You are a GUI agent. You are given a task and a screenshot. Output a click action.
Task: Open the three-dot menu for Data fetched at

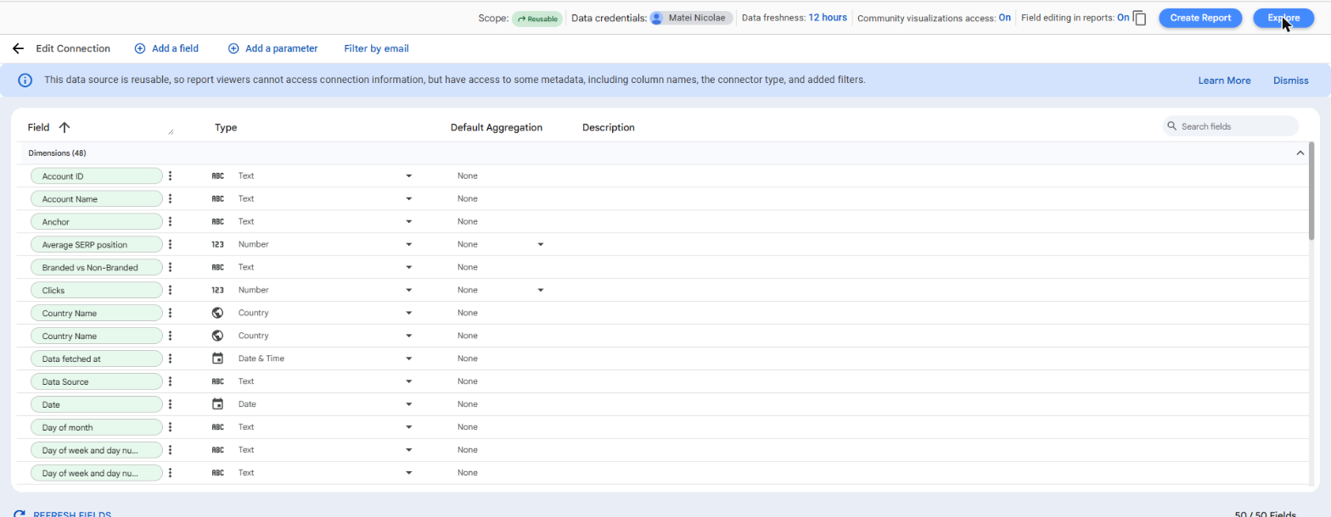[170, 359]
